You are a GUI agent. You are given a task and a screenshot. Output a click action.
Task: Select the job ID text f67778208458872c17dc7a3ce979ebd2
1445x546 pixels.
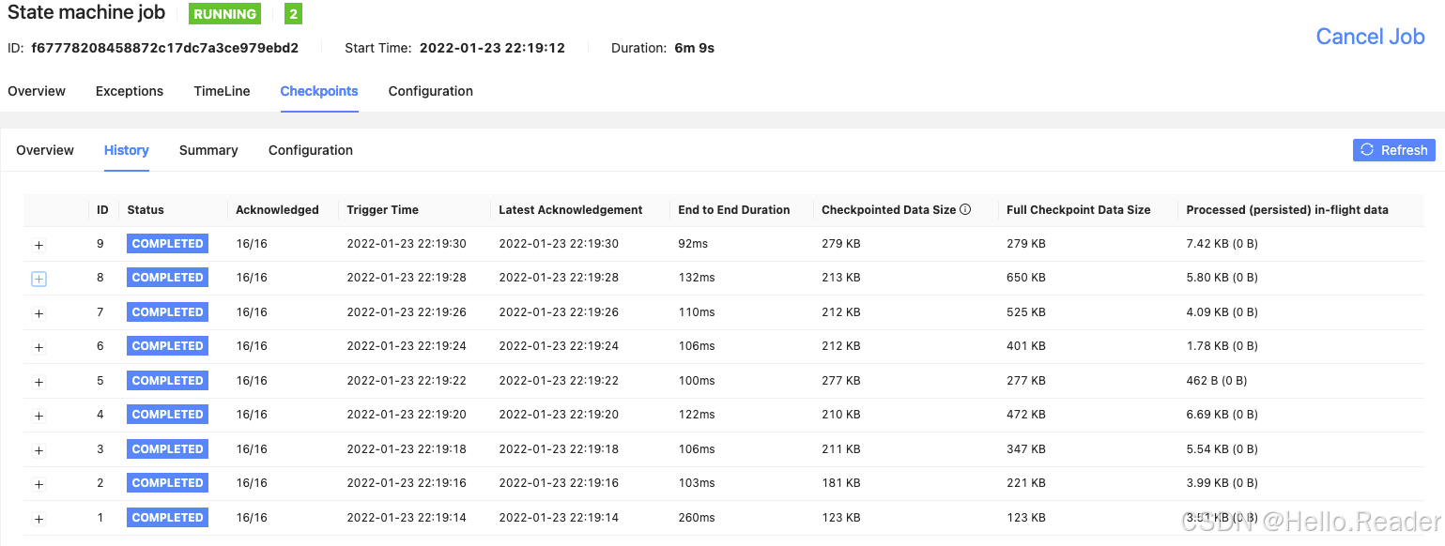click(x=164, y=45)
